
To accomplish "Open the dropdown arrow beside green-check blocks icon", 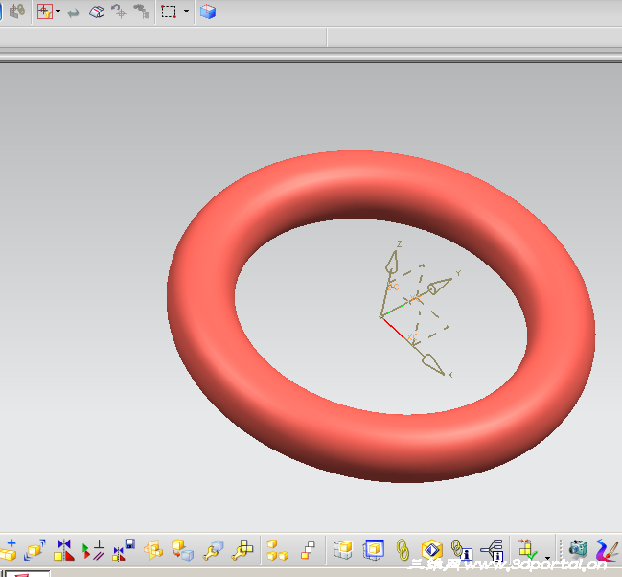I will [x=547, y=558].
